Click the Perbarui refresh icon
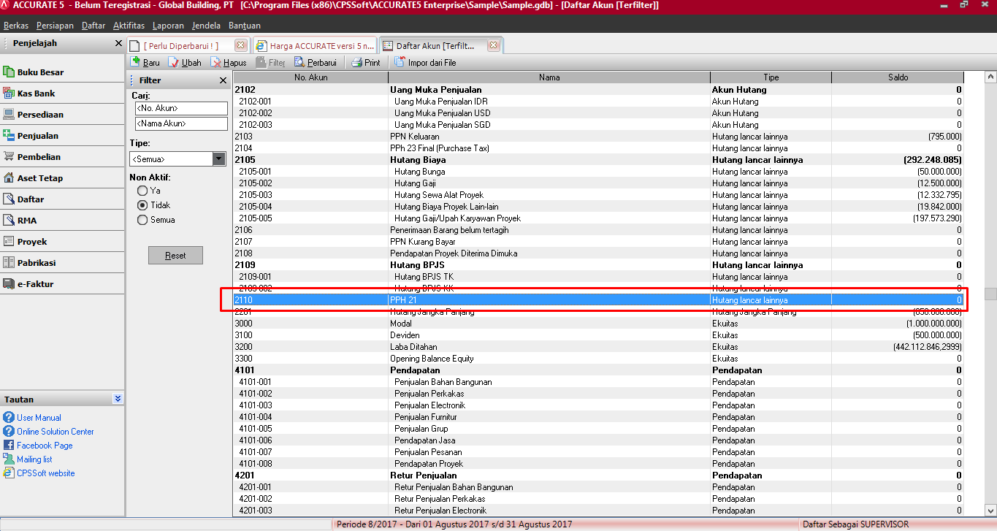The image size is (997, 531). coord(299,63)
